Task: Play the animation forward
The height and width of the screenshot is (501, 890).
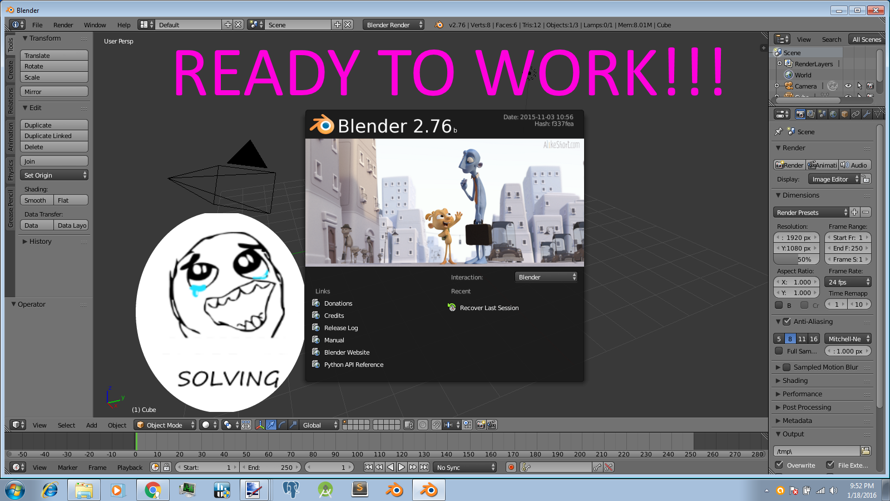Action: coord(402,467)
